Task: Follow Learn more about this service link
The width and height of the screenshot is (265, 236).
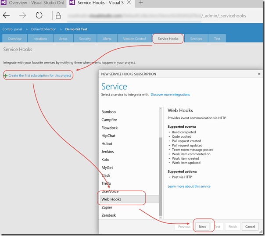Action: click(189, 186)
